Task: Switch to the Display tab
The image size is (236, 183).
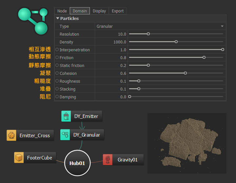Action: (x=99, y=11)
